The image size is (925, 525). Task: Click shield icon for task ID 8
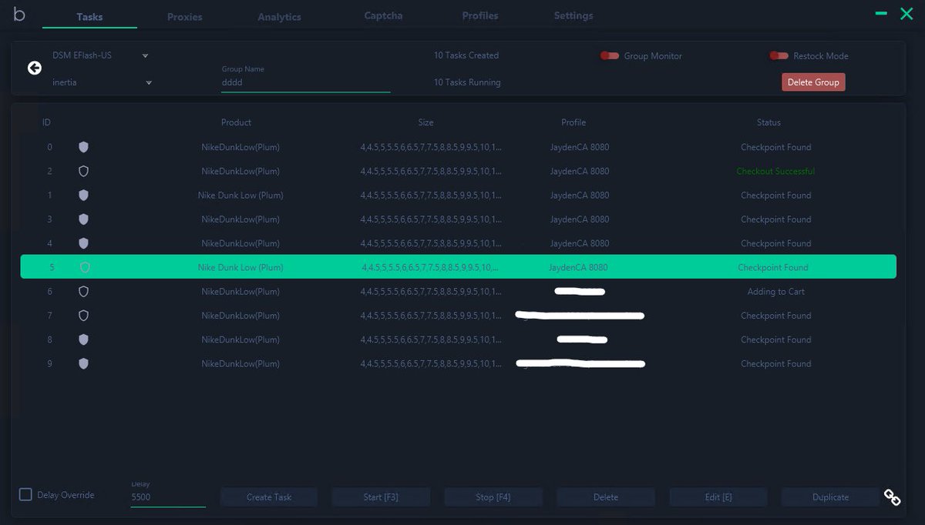84,339
